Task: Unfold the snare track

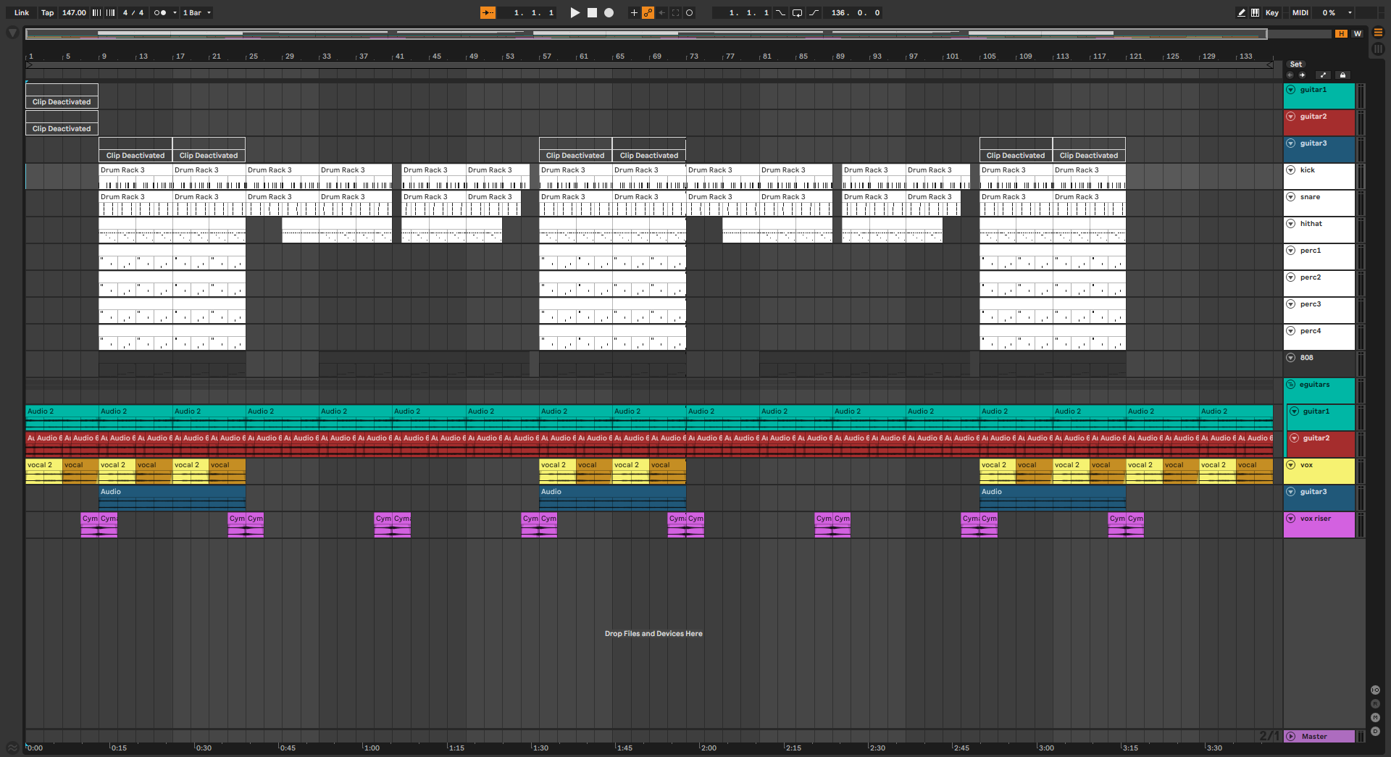Action: [x=1291, y=197]
